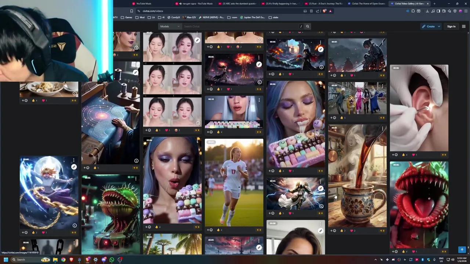Toggle heart on chained lightning warrior card
The height and width of the screenshot is (264, 470).
44,232
